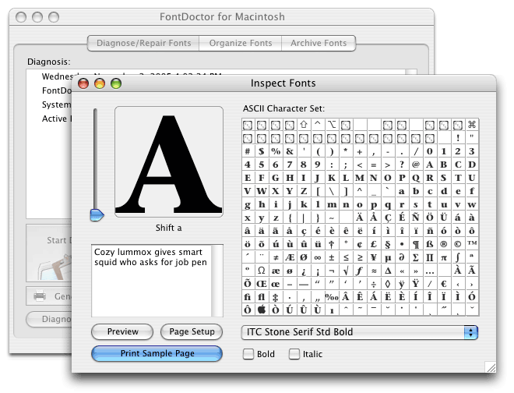Choose the registered trademark symbol cell
This screenshot has width=514, height=393.
tap(444, 244)
